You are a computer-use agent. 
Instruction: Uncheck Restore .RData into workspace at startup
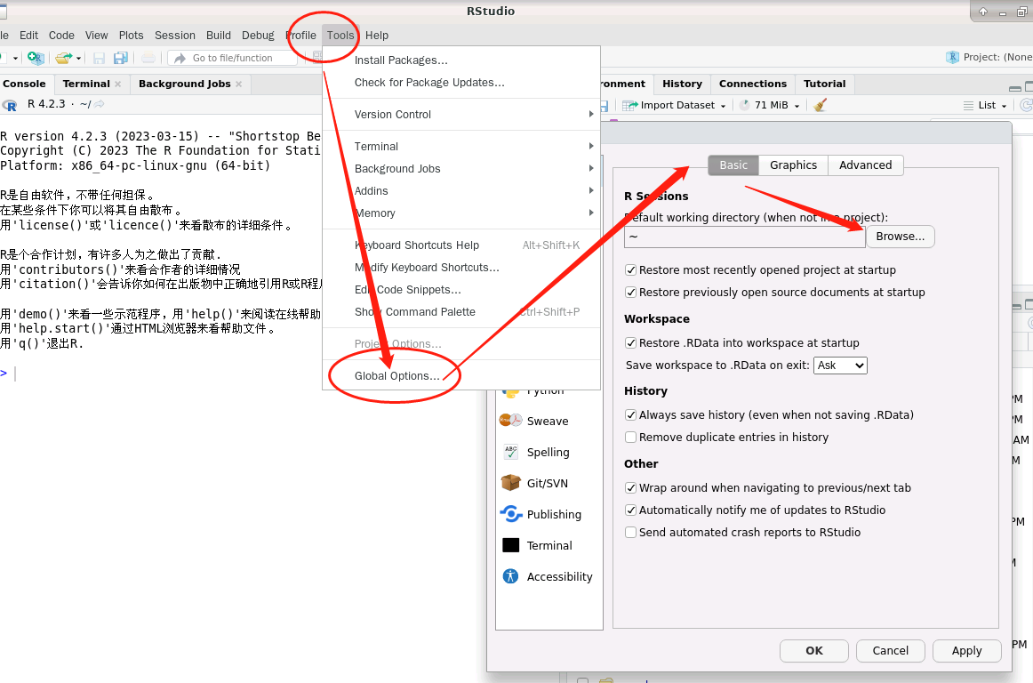630,342
